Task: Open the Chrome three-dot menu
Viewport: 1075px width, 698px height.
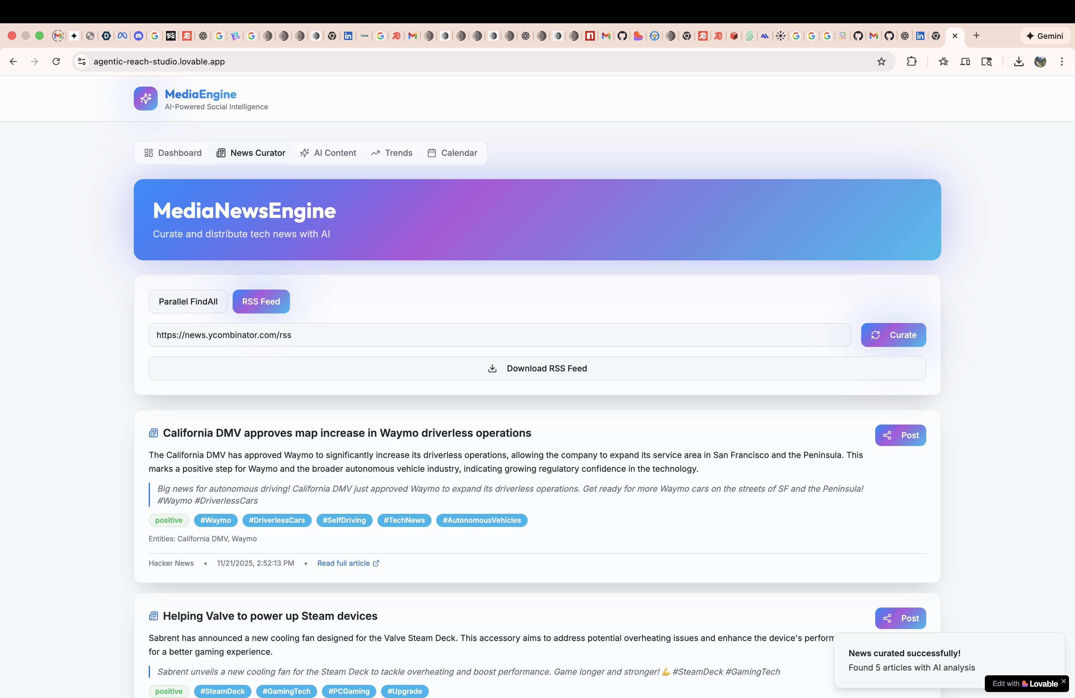Action: [1062, 62]
